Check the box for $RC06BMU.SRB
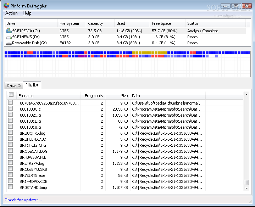 click(x=11, y=168)
